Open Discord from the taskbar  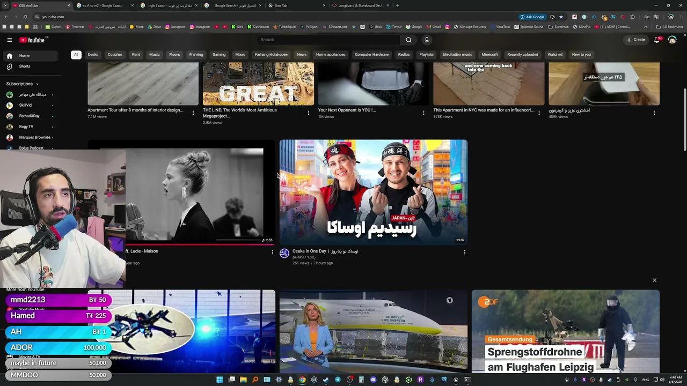(373, 380)
